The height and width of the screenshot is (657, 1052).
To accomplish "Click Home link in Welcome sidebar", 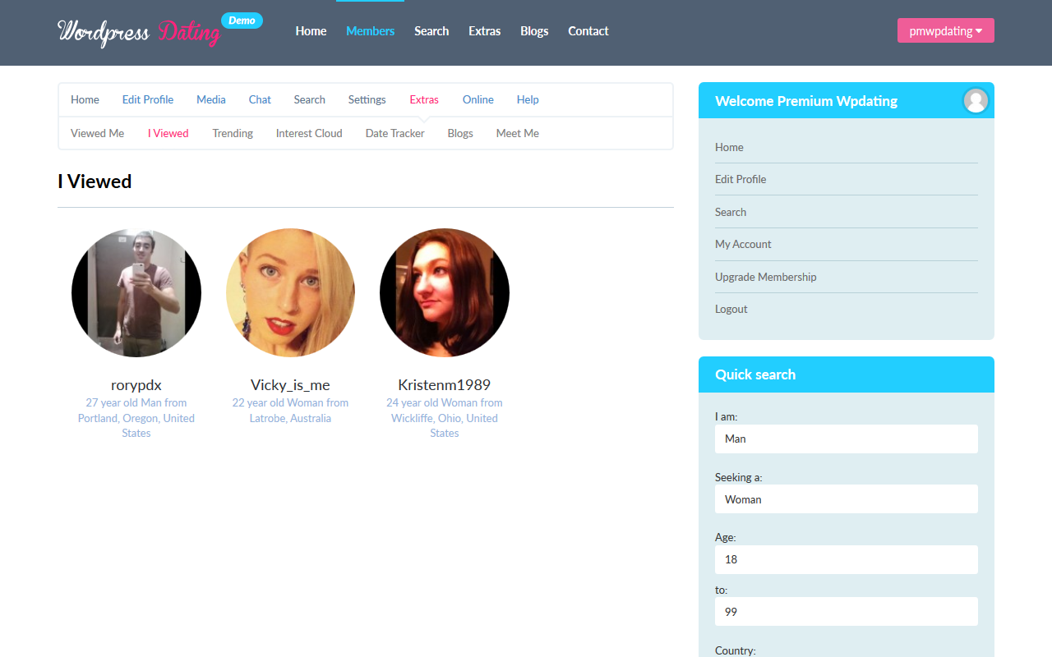I will [x=729, y=147].
